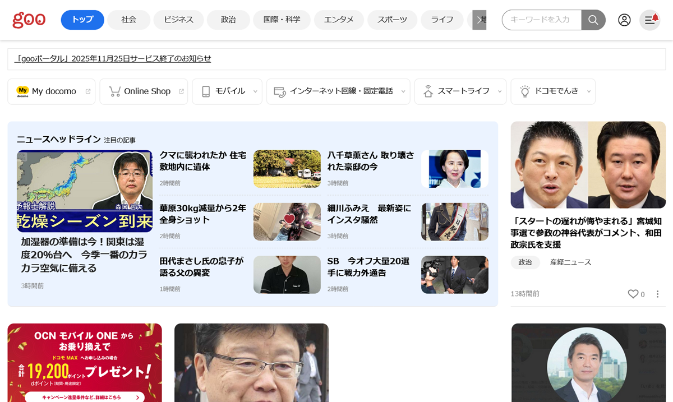This screenshot has height=402, width=673.
Task: Click the スマートライフ home icon
Action: (428, 91)
